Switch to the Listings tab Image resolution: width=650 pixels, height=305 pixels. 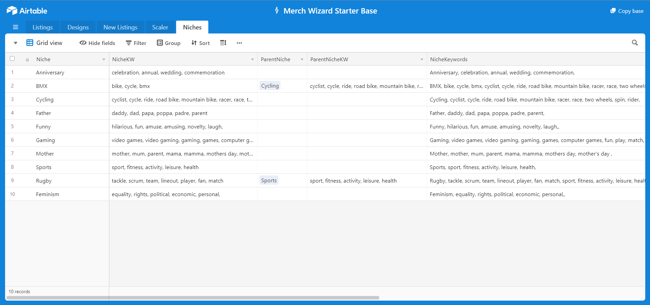coord(43,27)
